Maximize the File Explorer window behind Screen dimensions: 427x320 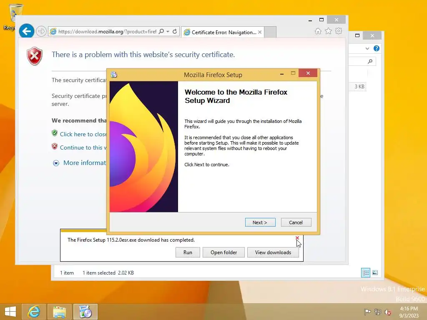pyautogui.click(x=357, y=35)
